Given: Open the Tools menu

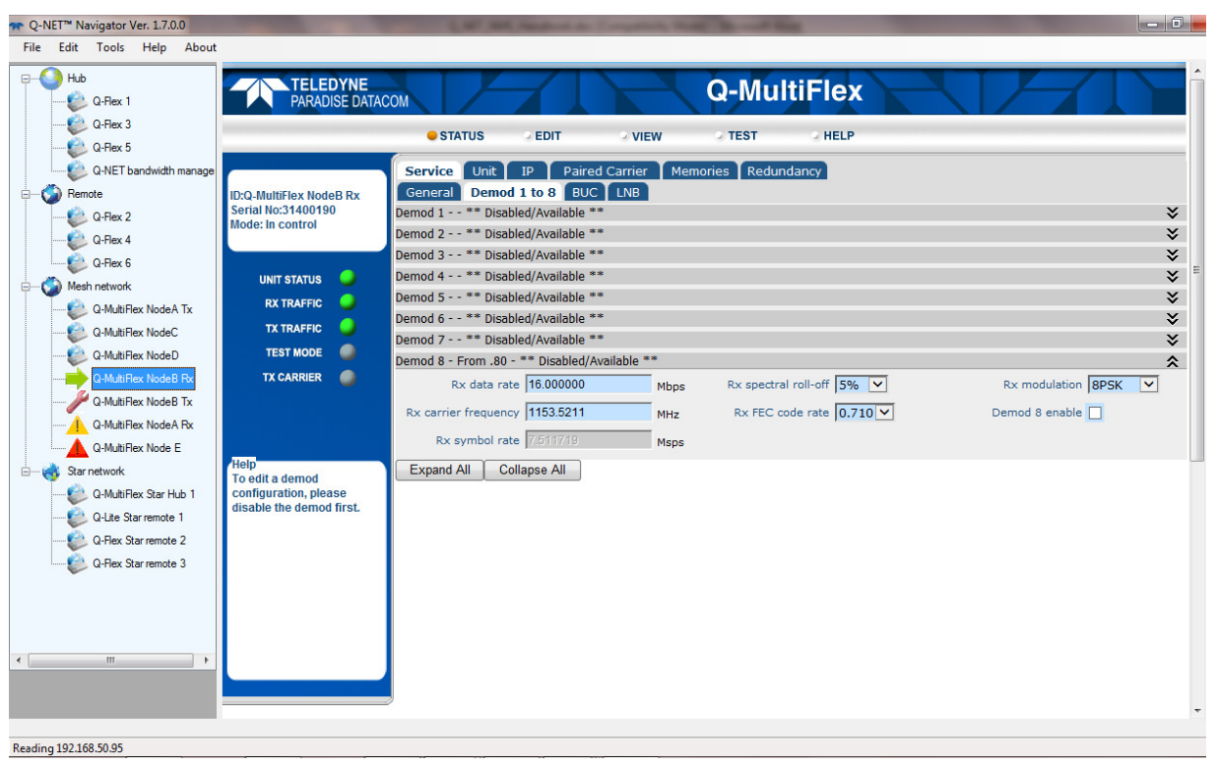Looking at the screenshot, I should pos(110,47).
